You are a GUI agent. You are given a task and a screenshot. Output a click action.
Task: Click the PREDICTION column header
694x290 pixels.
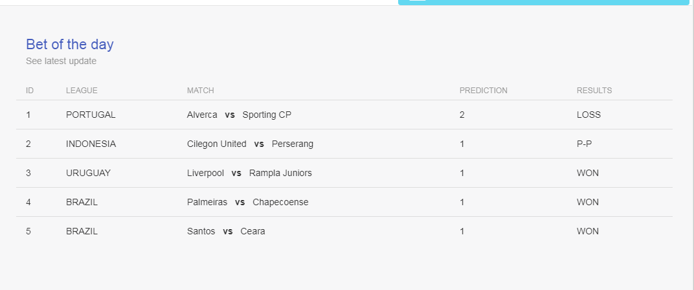[484, 91]
